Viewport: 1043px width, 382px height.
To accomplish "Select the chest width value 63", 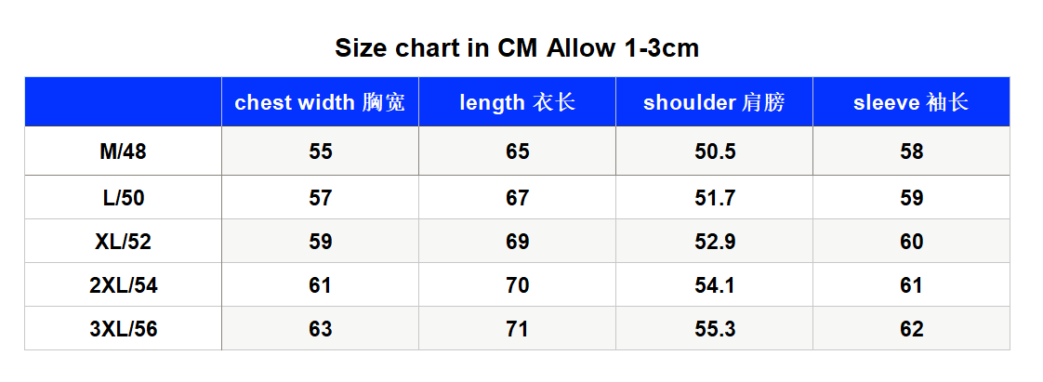I will coord(320,329).
